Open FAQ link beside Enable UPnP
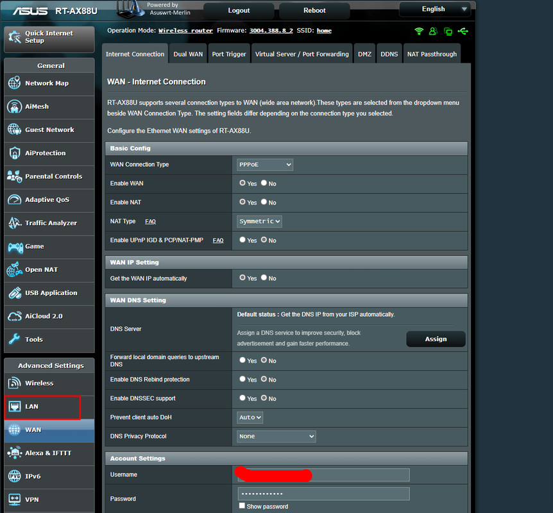553x513 pixels. tap(218, 240)
